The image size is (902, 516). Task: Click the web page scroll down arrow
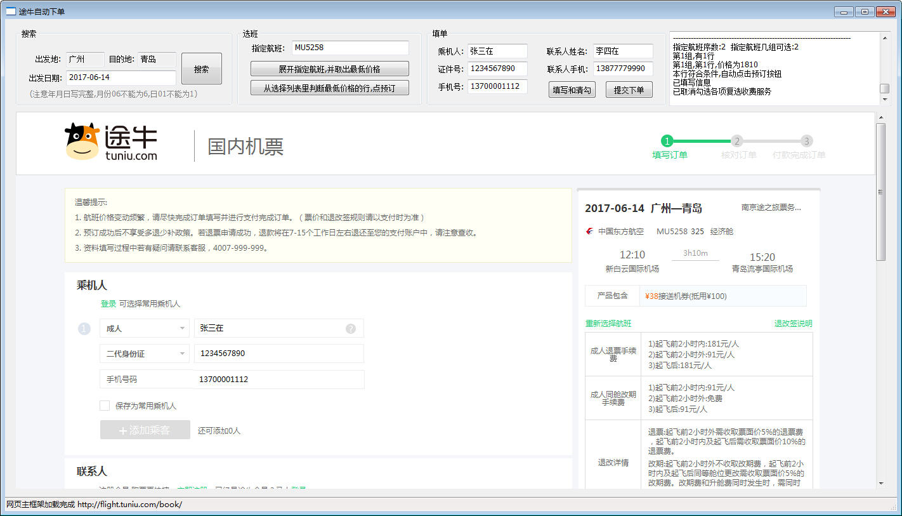(x=880, y=483)
